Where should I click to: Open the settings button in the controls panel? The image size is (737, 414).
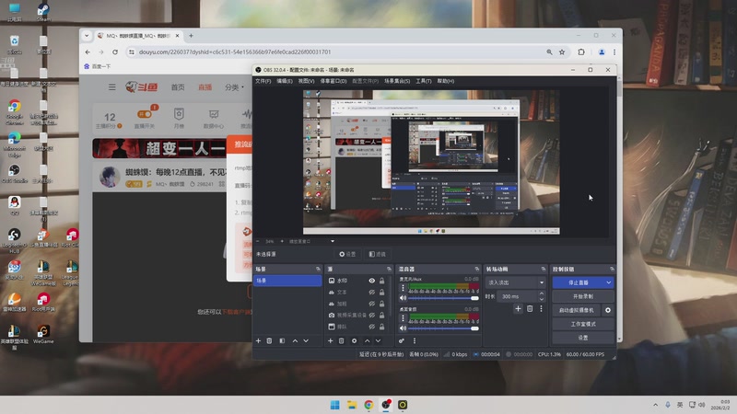583,338
